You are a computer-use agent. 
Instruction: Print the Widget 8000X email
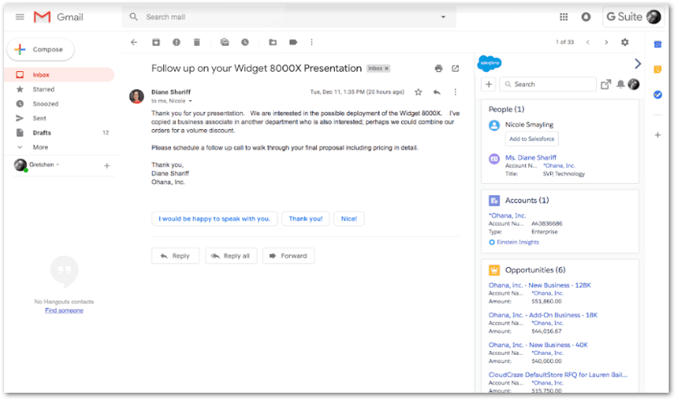438,69
